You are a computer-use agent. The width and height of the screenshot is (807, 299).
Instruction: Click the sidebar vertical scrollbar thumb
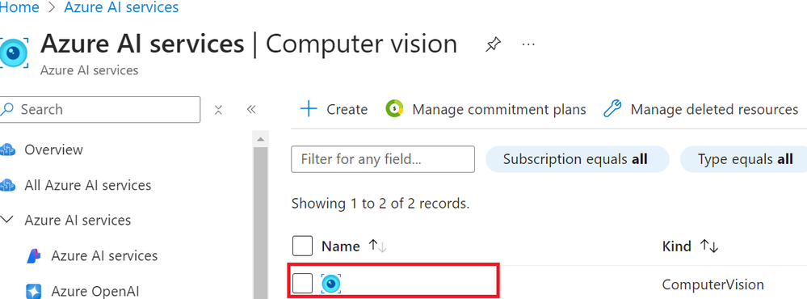[260, 222]
